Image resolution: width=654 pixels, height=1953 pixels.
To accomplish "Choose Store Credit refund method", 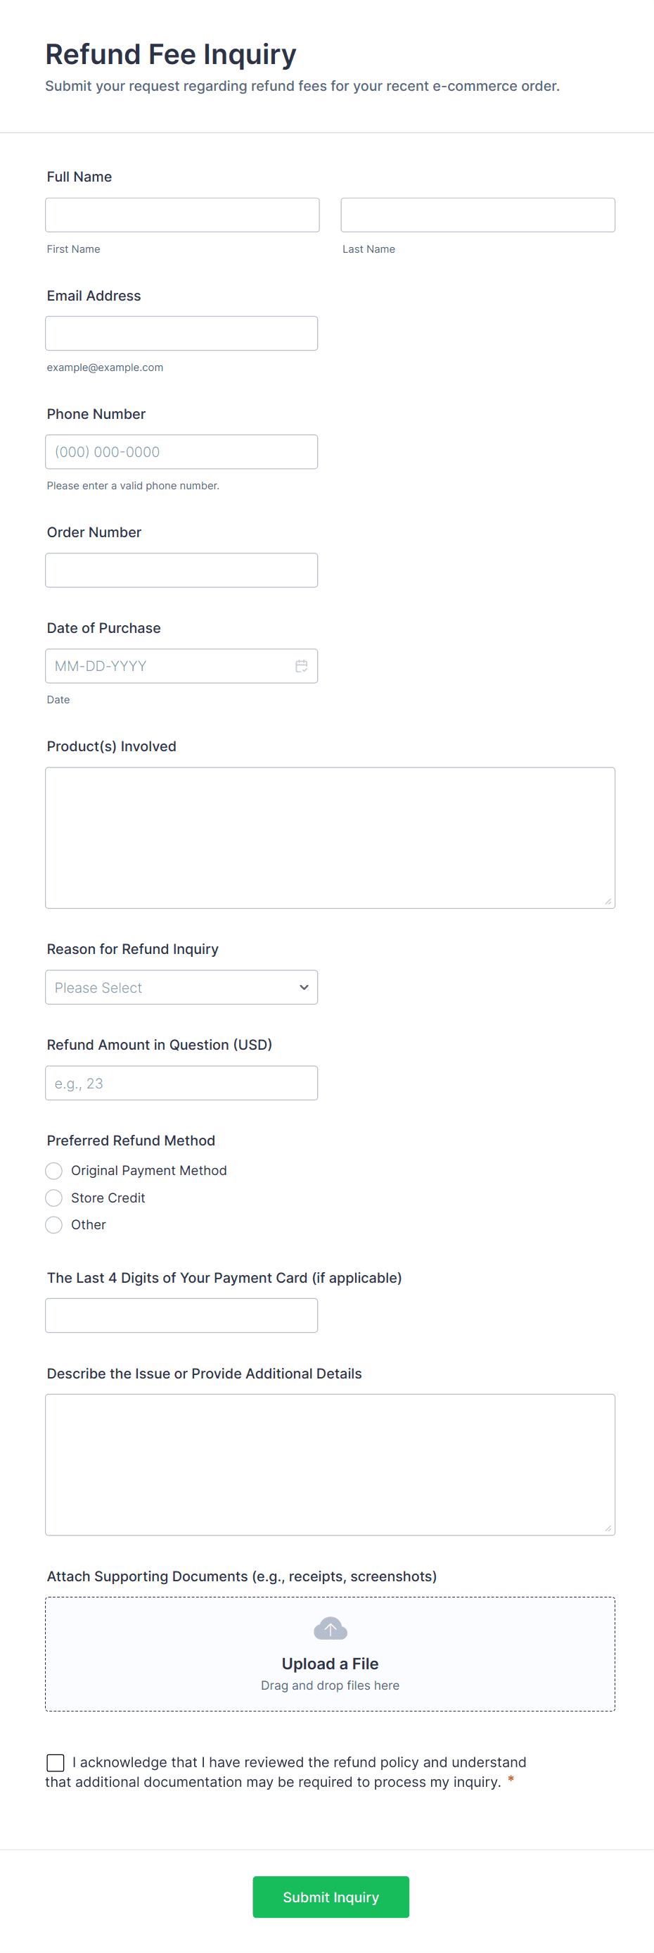I will point(53,1198).
